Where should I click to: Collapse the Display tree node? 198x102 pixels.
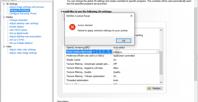(4, 17)
